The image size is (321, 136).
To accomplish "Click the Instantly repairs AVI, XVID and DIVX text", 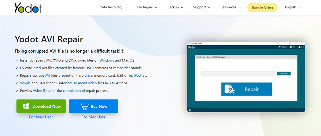I will point(77,61).
